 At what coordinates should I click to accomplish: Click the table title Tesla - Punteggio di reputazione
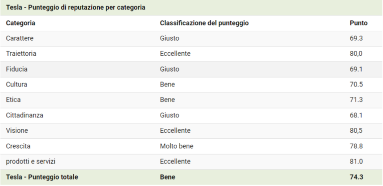point(76,7)
